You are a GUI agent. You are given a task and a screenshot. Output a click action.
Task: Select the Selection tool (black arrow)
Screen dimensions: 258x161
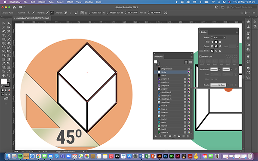click(x=3, y=23)
